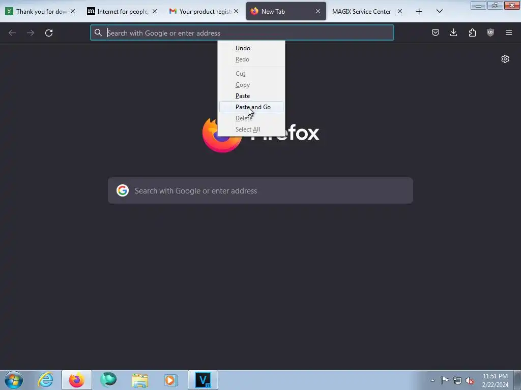Click the Firefox taskbar button
Screen dimensions: 521x390
coord(76,380)
